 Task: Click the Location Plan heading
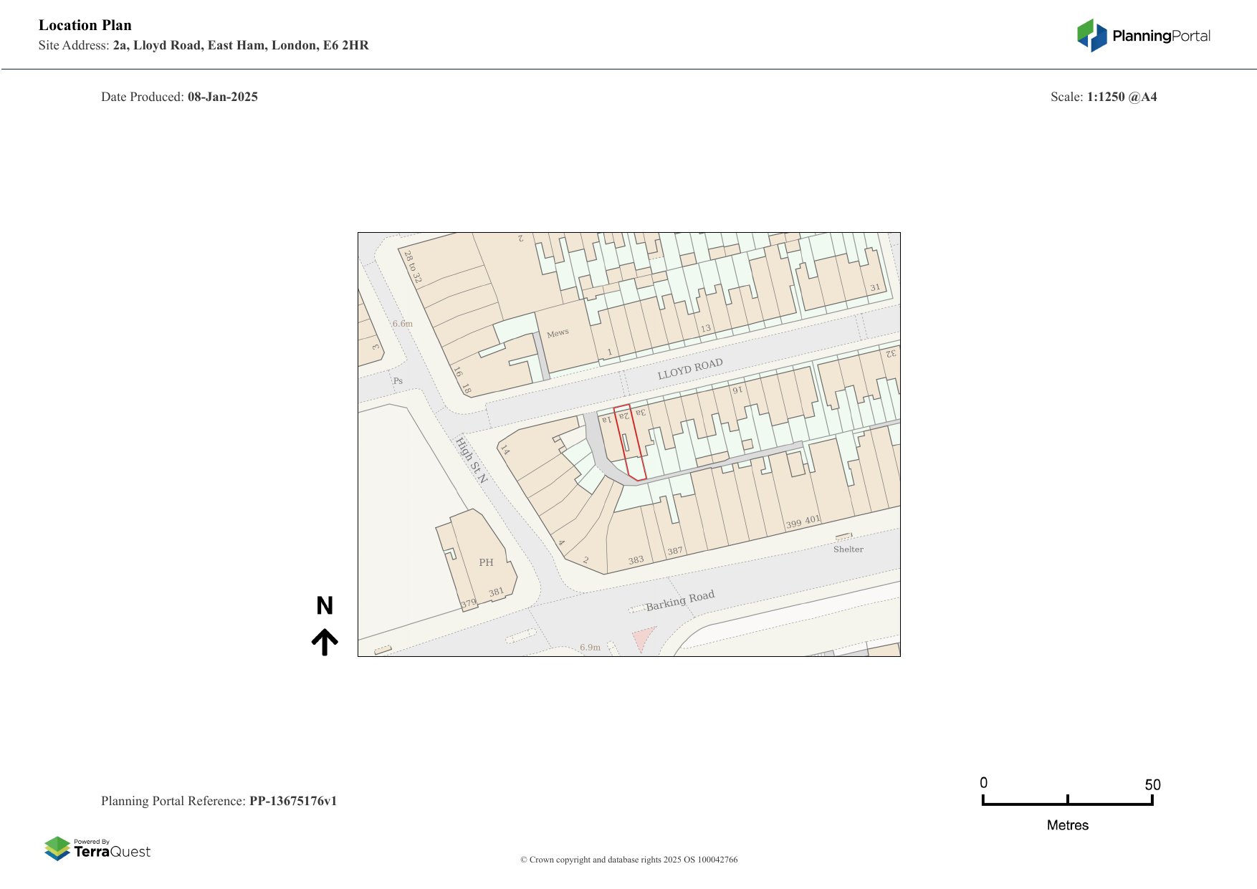(85, 25)
